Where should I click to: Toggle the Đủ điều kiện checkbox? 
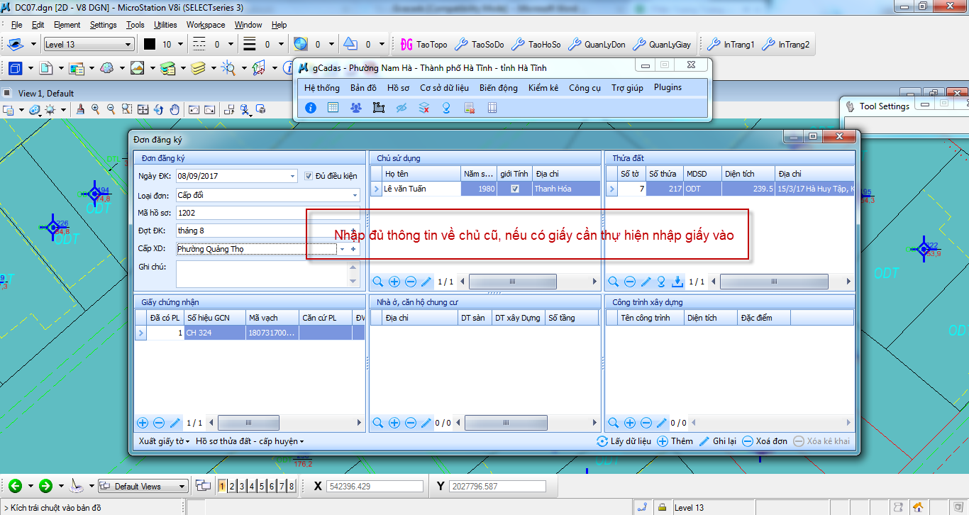tap(309, 176)
